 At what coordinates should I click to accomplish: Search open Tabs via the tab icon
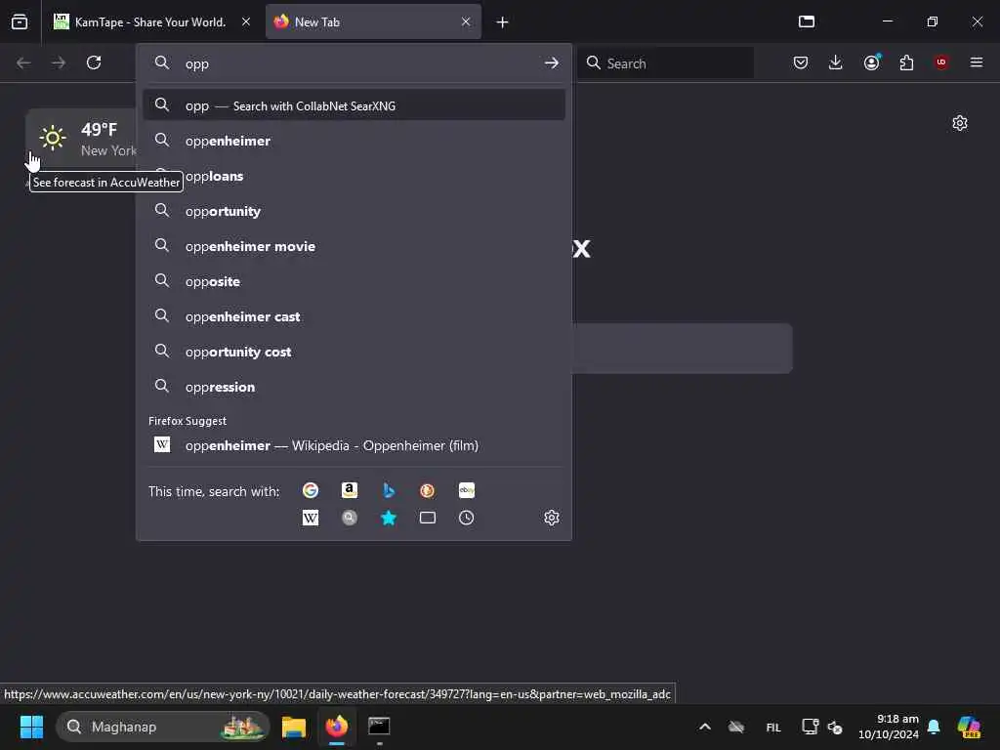pos(428,518)
